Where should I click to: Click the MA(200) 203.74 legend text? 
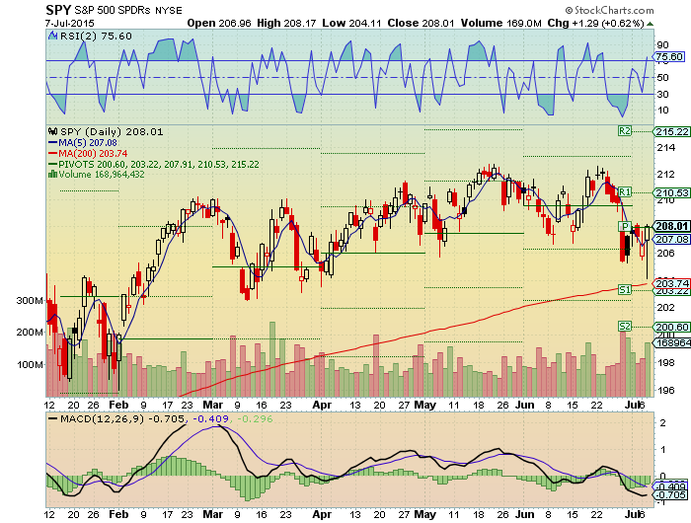click(93, 153)
